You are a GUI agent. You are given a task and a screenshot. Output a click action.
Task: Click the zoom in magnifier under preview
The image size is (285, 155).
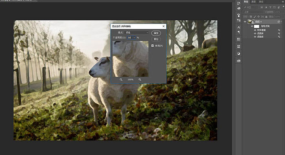[140, 80]
